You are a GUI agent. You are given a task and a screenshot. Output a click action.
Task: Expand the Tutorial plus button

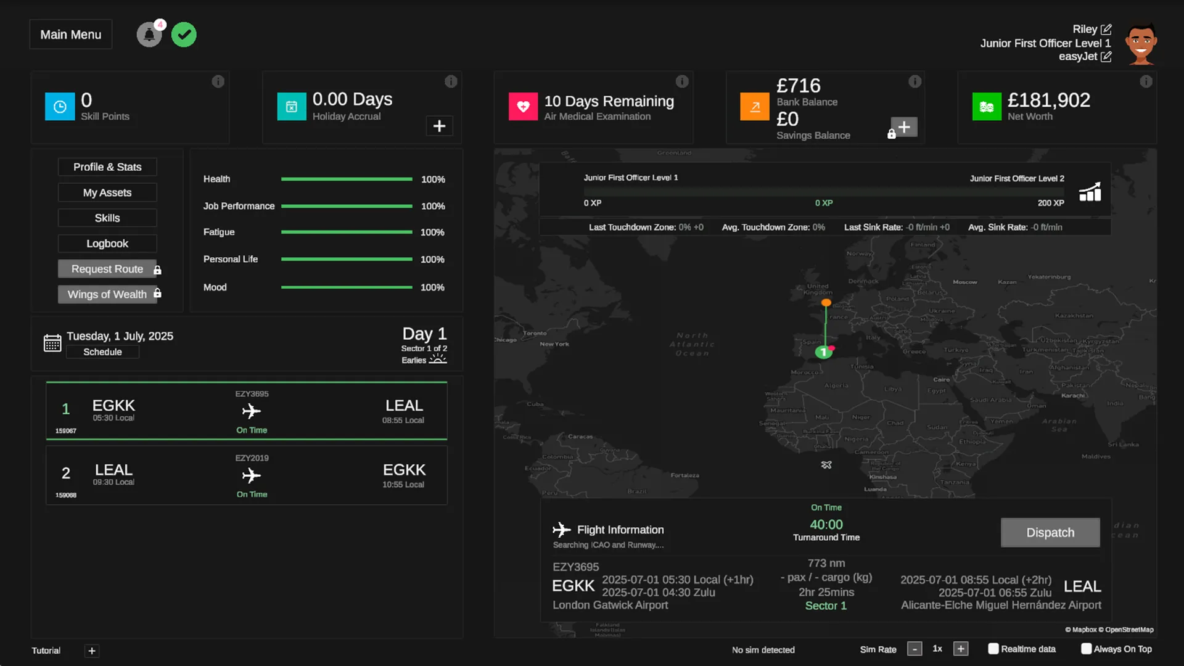tap(92, 651)
